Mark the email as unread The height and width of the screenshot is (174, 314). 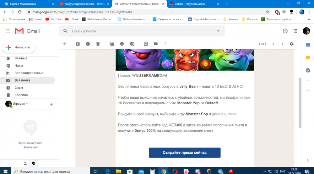point(112,44)
